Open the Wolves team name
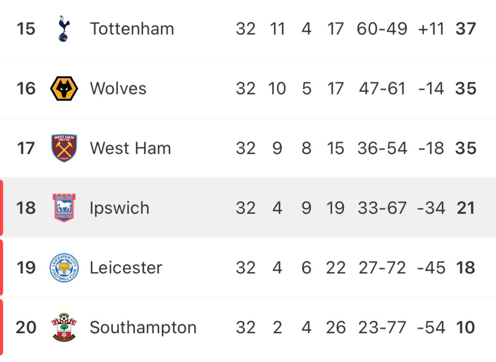 pyautogui.click(x=118, y=88)
